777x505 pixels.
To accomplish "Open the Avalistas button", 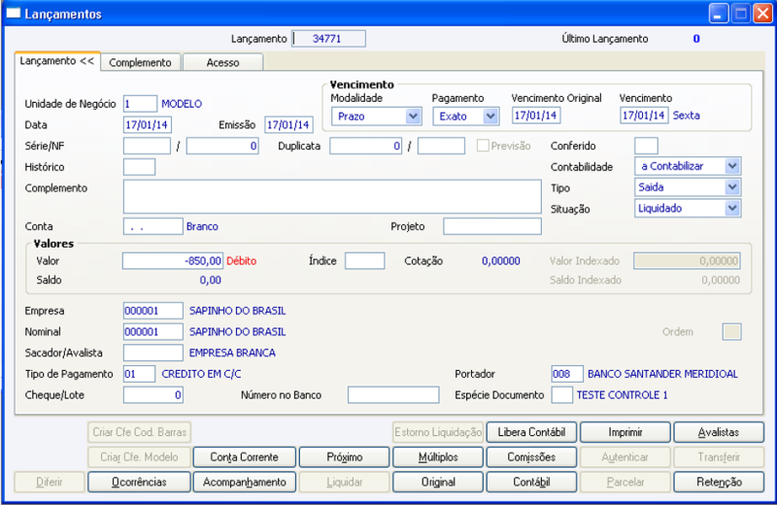I will pyautogui.click(x=719, y=432).
